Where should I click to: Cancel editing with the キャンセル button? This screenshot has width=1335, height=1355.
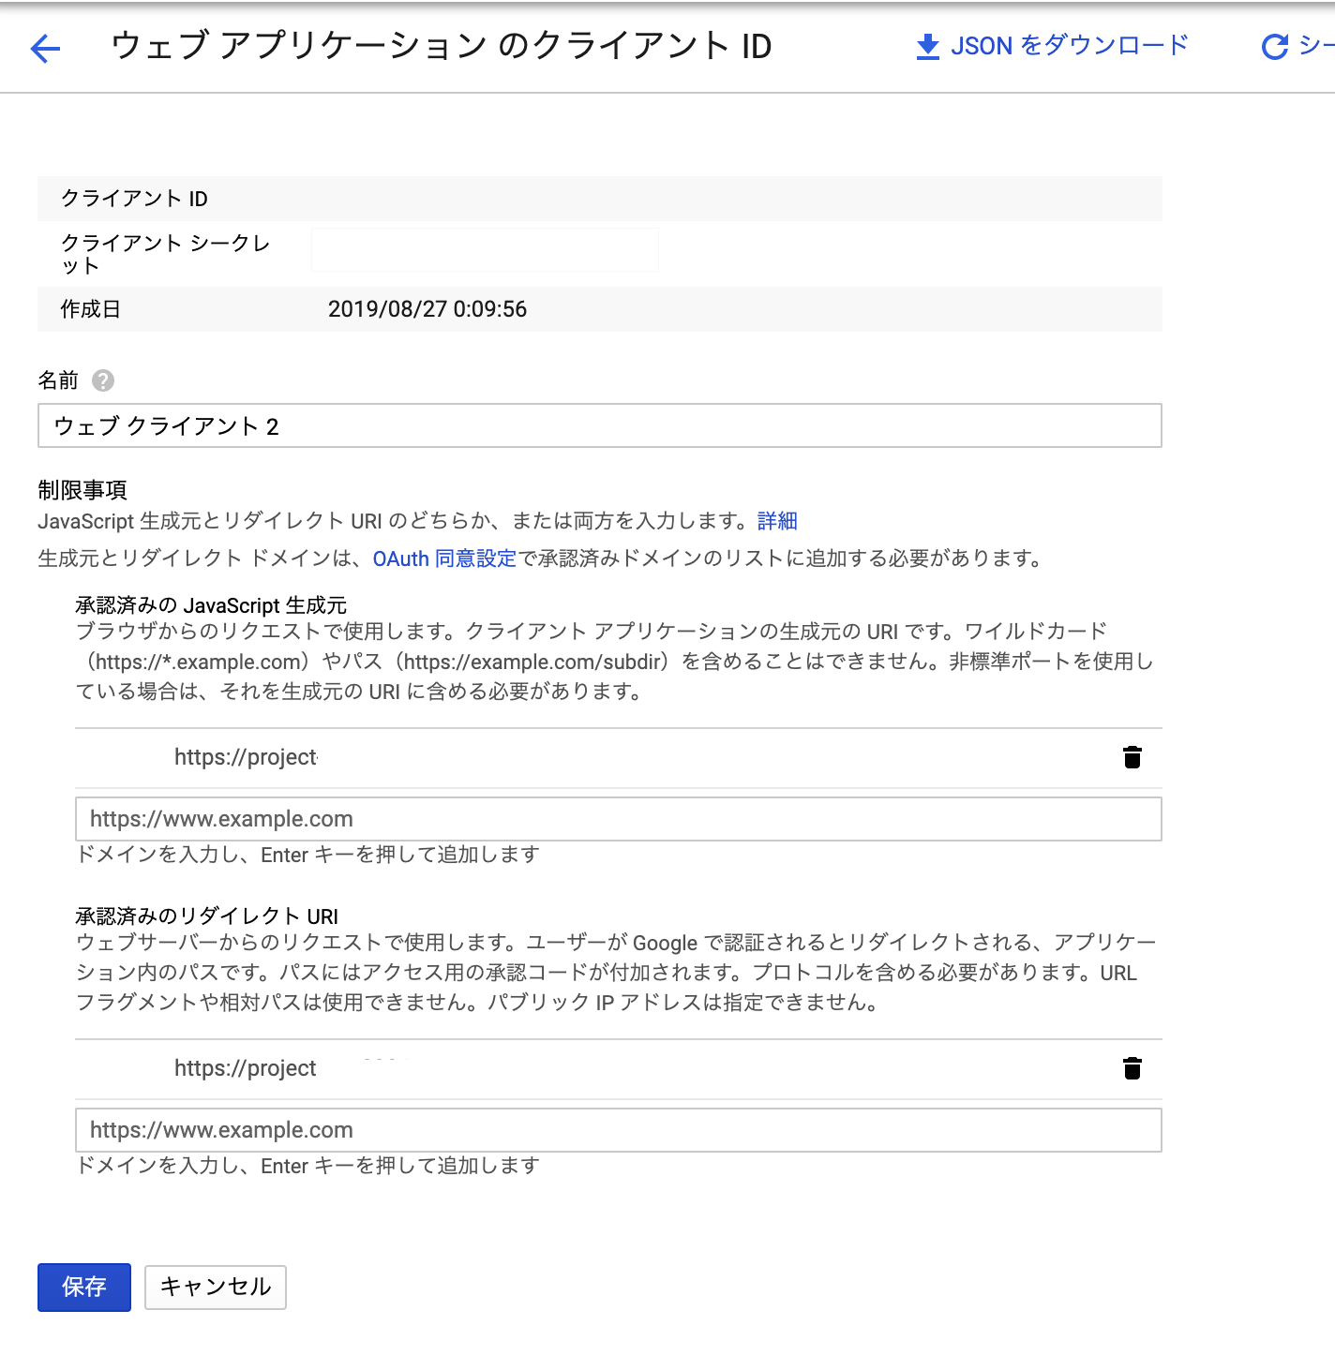point(215,1288)
